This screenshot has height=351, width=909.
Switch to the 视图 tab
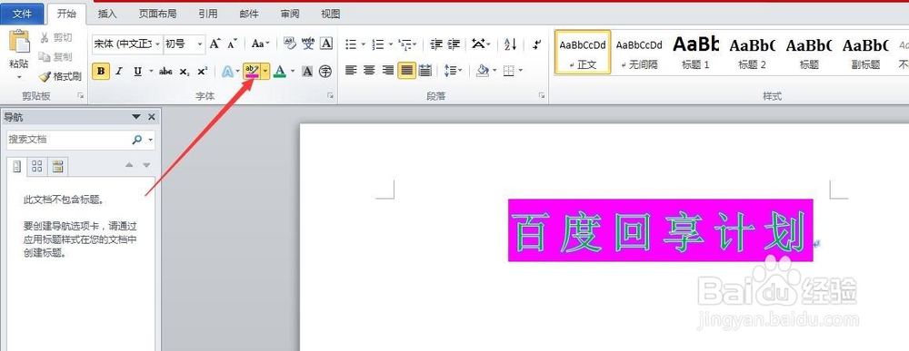point(331,14)
